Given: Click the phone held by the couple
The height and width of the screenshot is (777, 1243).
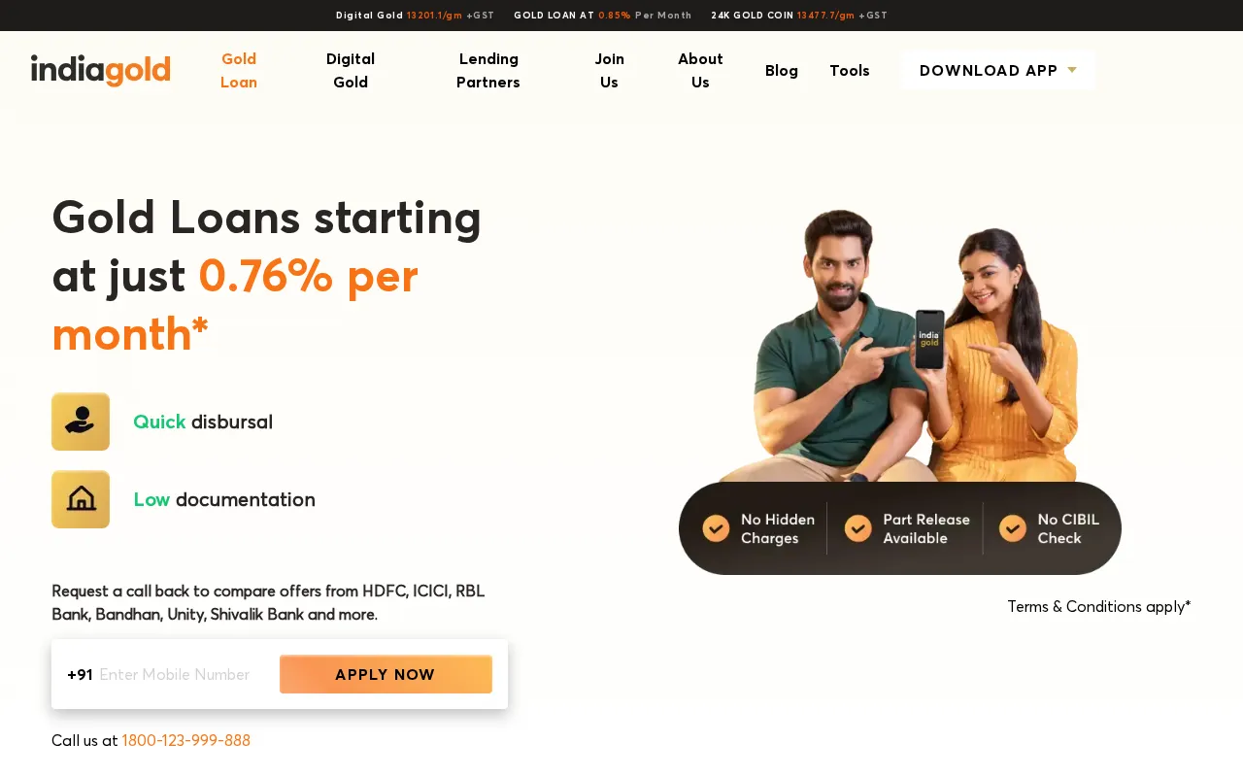Looking at the screenshot, I should (929, 339).
